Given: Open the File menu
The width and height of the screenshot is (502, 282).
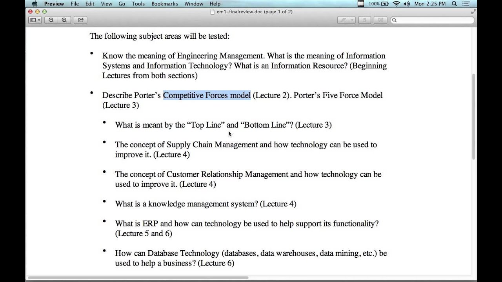Looking at the screenshot, I should [75, 4].
